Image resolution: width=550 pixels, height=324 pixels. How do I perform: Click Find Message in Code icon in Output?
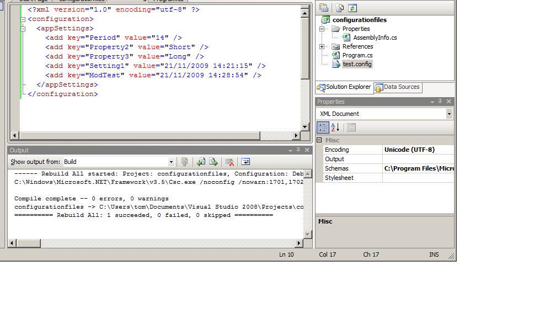(x=184, y=162)
